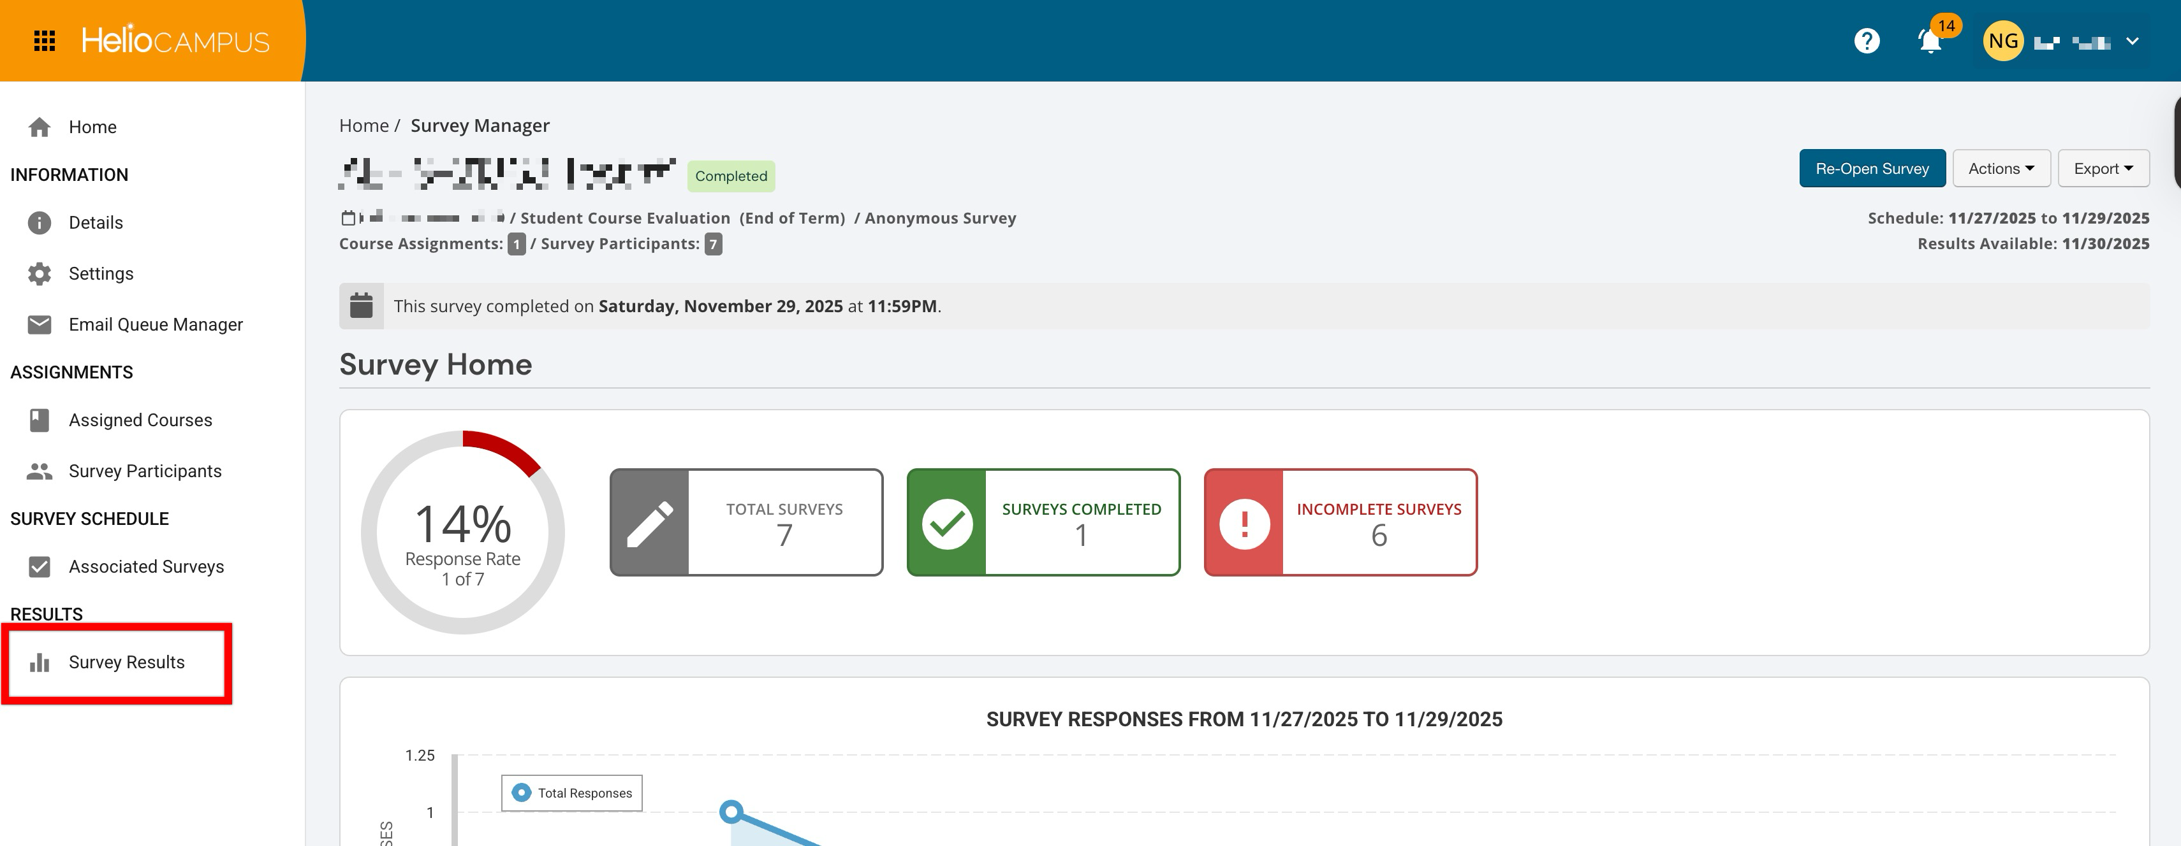This screenshot has height=846, width=2181.
Task: Expand the user account chevron menu
Action: 2132,41
